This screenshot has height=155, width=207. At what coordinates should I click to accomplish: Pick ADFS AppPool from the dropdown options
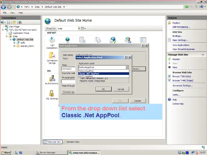(x=86, y=76)
